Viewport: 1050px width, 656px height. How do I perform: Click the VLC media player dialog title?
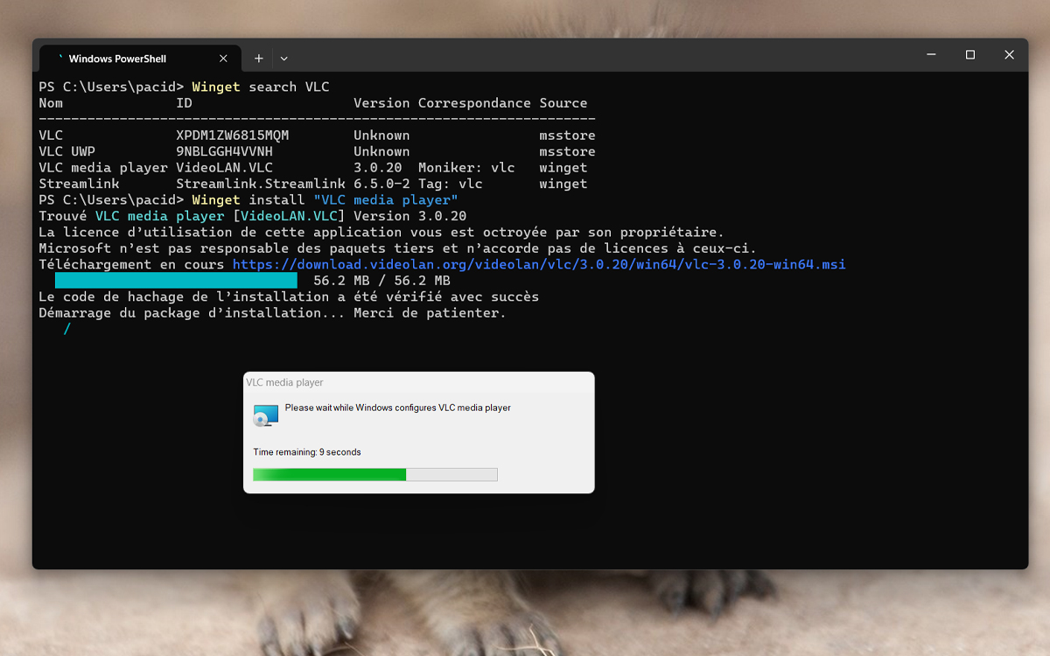coord(284,382)
